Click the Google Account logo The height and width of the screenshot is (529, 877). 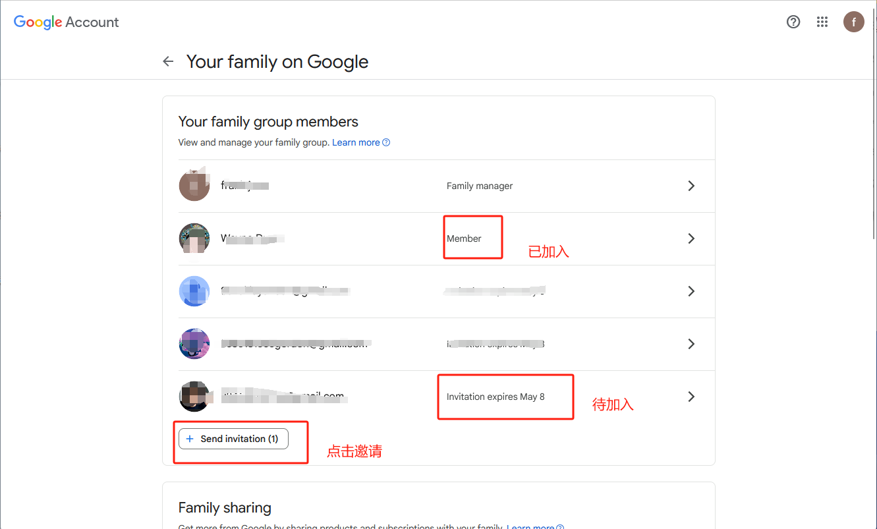[x=67, y=22]
